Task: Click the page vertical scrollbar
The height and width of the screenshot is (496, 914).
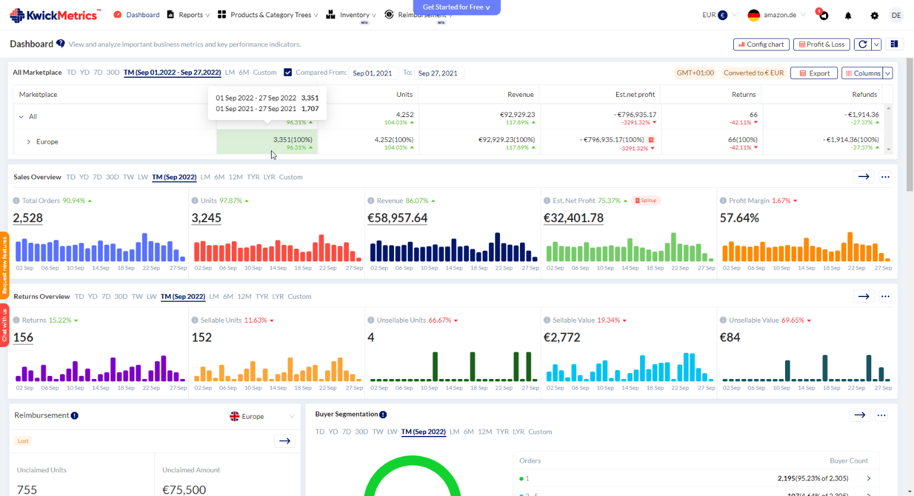Action: point(909,125)
